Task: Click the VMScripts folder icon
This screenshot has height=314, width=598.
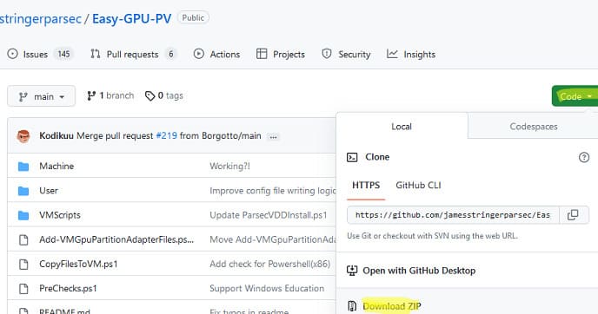Action: pyautogui.click(x=23, y=215)
